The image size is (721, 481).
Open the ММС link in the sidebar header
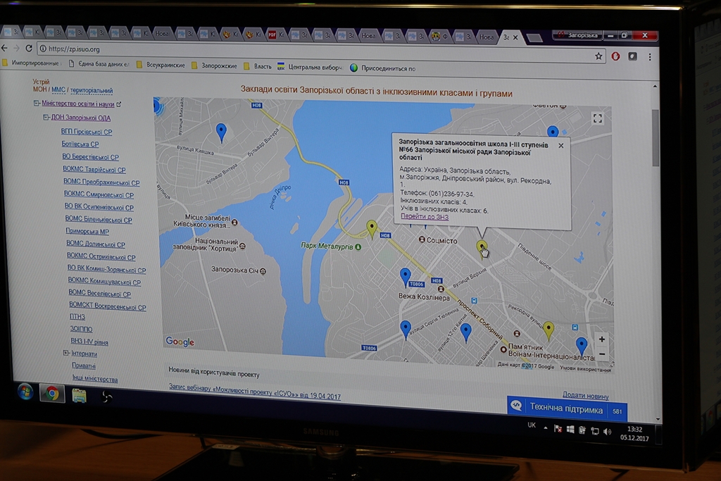pyautogui.click(x=58, y=89)
